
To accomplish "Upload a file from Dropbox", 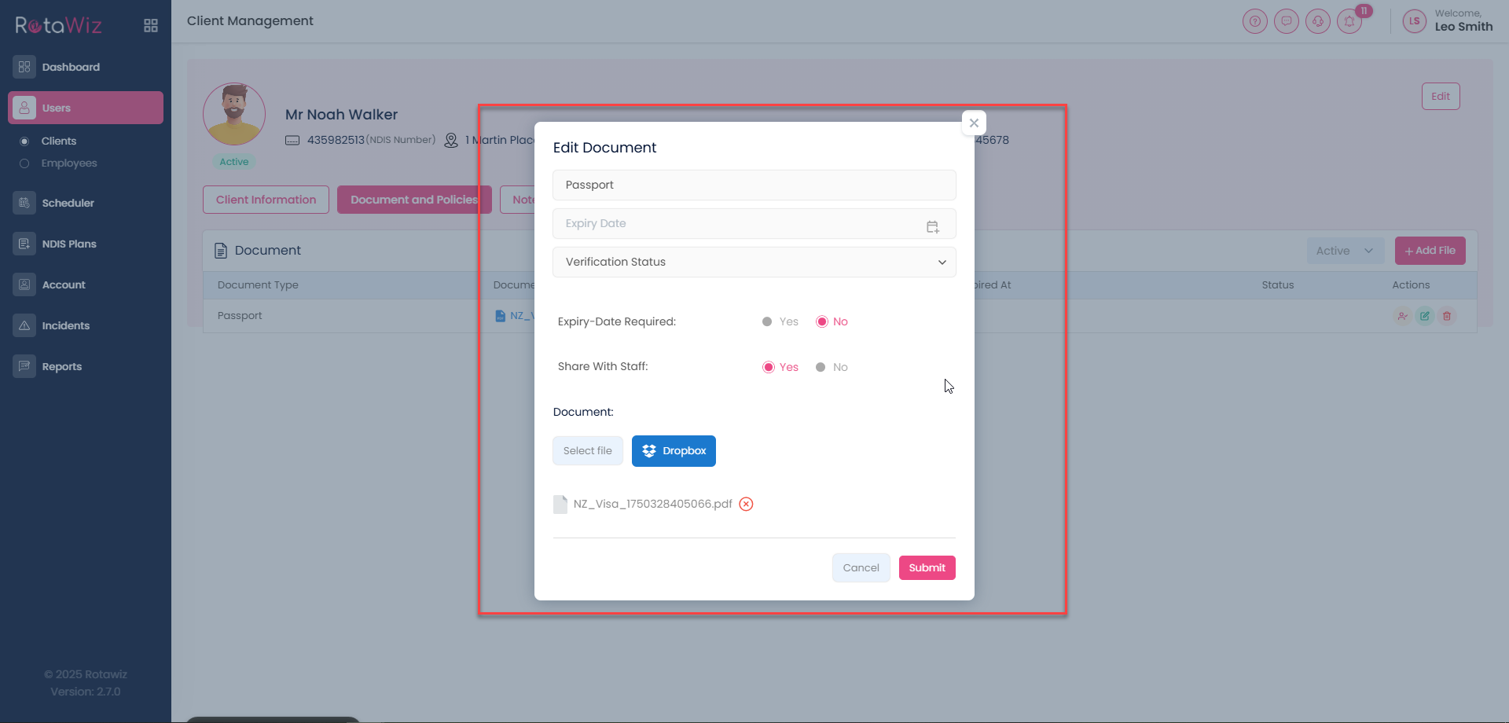I will coord(674,451).
